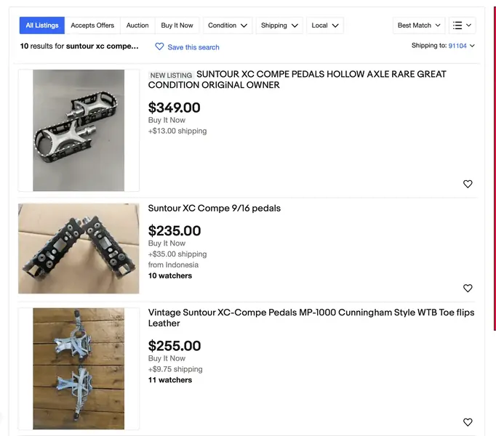Click the silver and black pedals thumbnail on gray
The width and height of the screenshot is (496, 436).
click(79, 130)
